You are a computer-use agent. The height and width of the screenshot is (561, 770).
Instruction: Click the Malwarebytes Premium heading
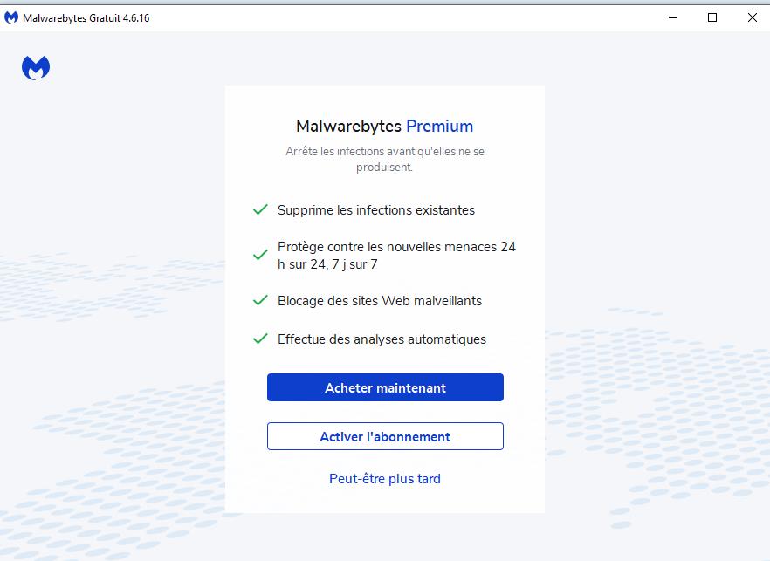click(x=384, y=127)
